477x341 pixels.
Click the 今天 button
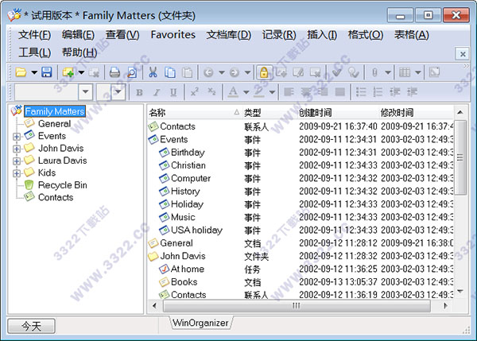[31, 327]
